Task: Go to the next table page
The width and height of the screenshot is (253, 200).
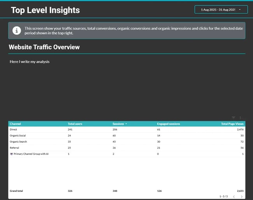Action: click(241, 197)
